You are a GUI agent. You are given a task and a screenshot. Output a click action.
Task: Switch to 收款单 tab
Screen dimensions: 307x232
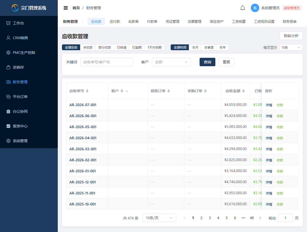pyautogui.click(x=133, y=22)
